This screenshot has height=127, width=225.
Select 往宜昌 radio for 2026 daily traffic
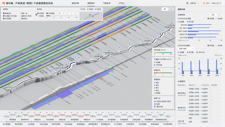coord(216,19)
